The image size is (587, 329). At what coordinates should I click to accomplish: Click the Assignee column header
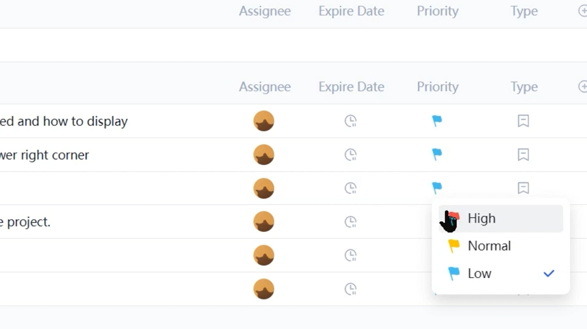[264, 86]
